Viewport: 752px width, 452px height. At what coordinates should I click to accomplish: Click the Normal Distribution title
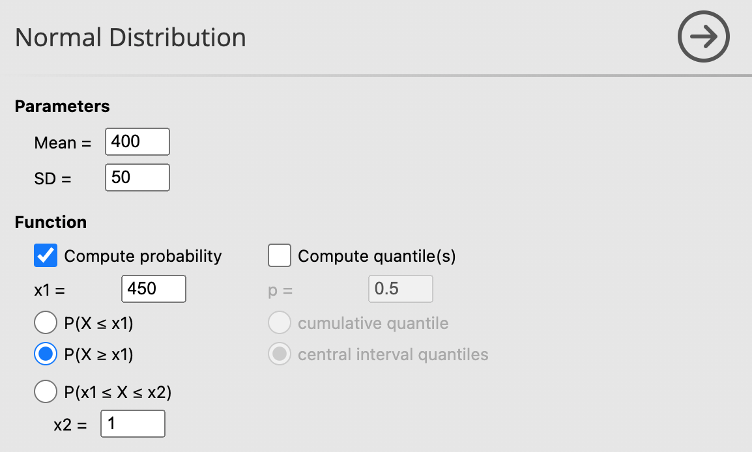pyautogui.click(x=130, y=38)
